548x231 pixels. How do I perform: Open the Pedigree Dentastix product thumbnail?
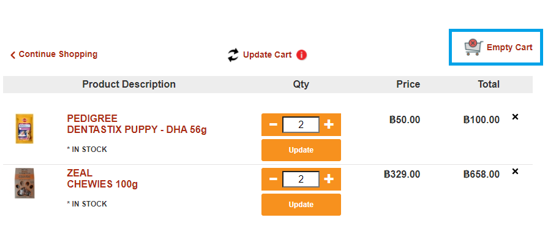point(24,129)
